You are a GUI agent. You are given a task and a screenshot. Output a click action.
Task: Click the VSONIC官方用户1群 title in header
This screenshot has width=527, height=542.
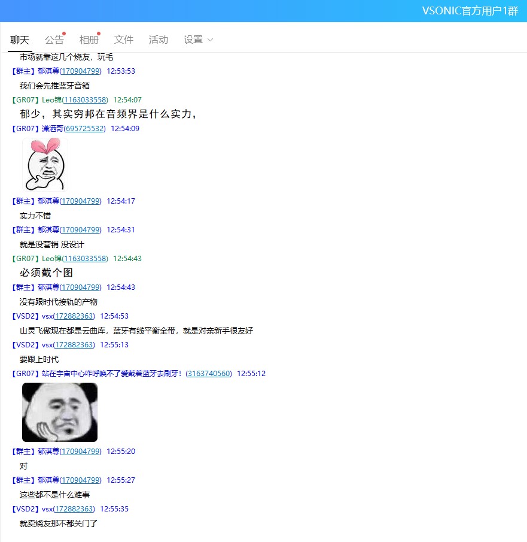tap(470, 11)
